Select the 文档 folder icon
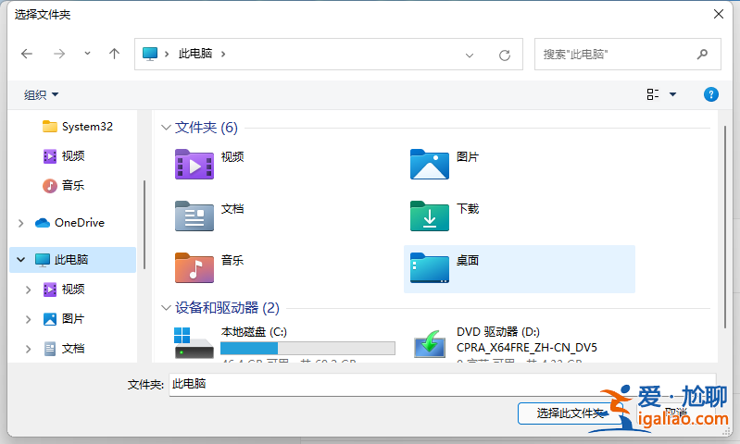 click(194, 216)
